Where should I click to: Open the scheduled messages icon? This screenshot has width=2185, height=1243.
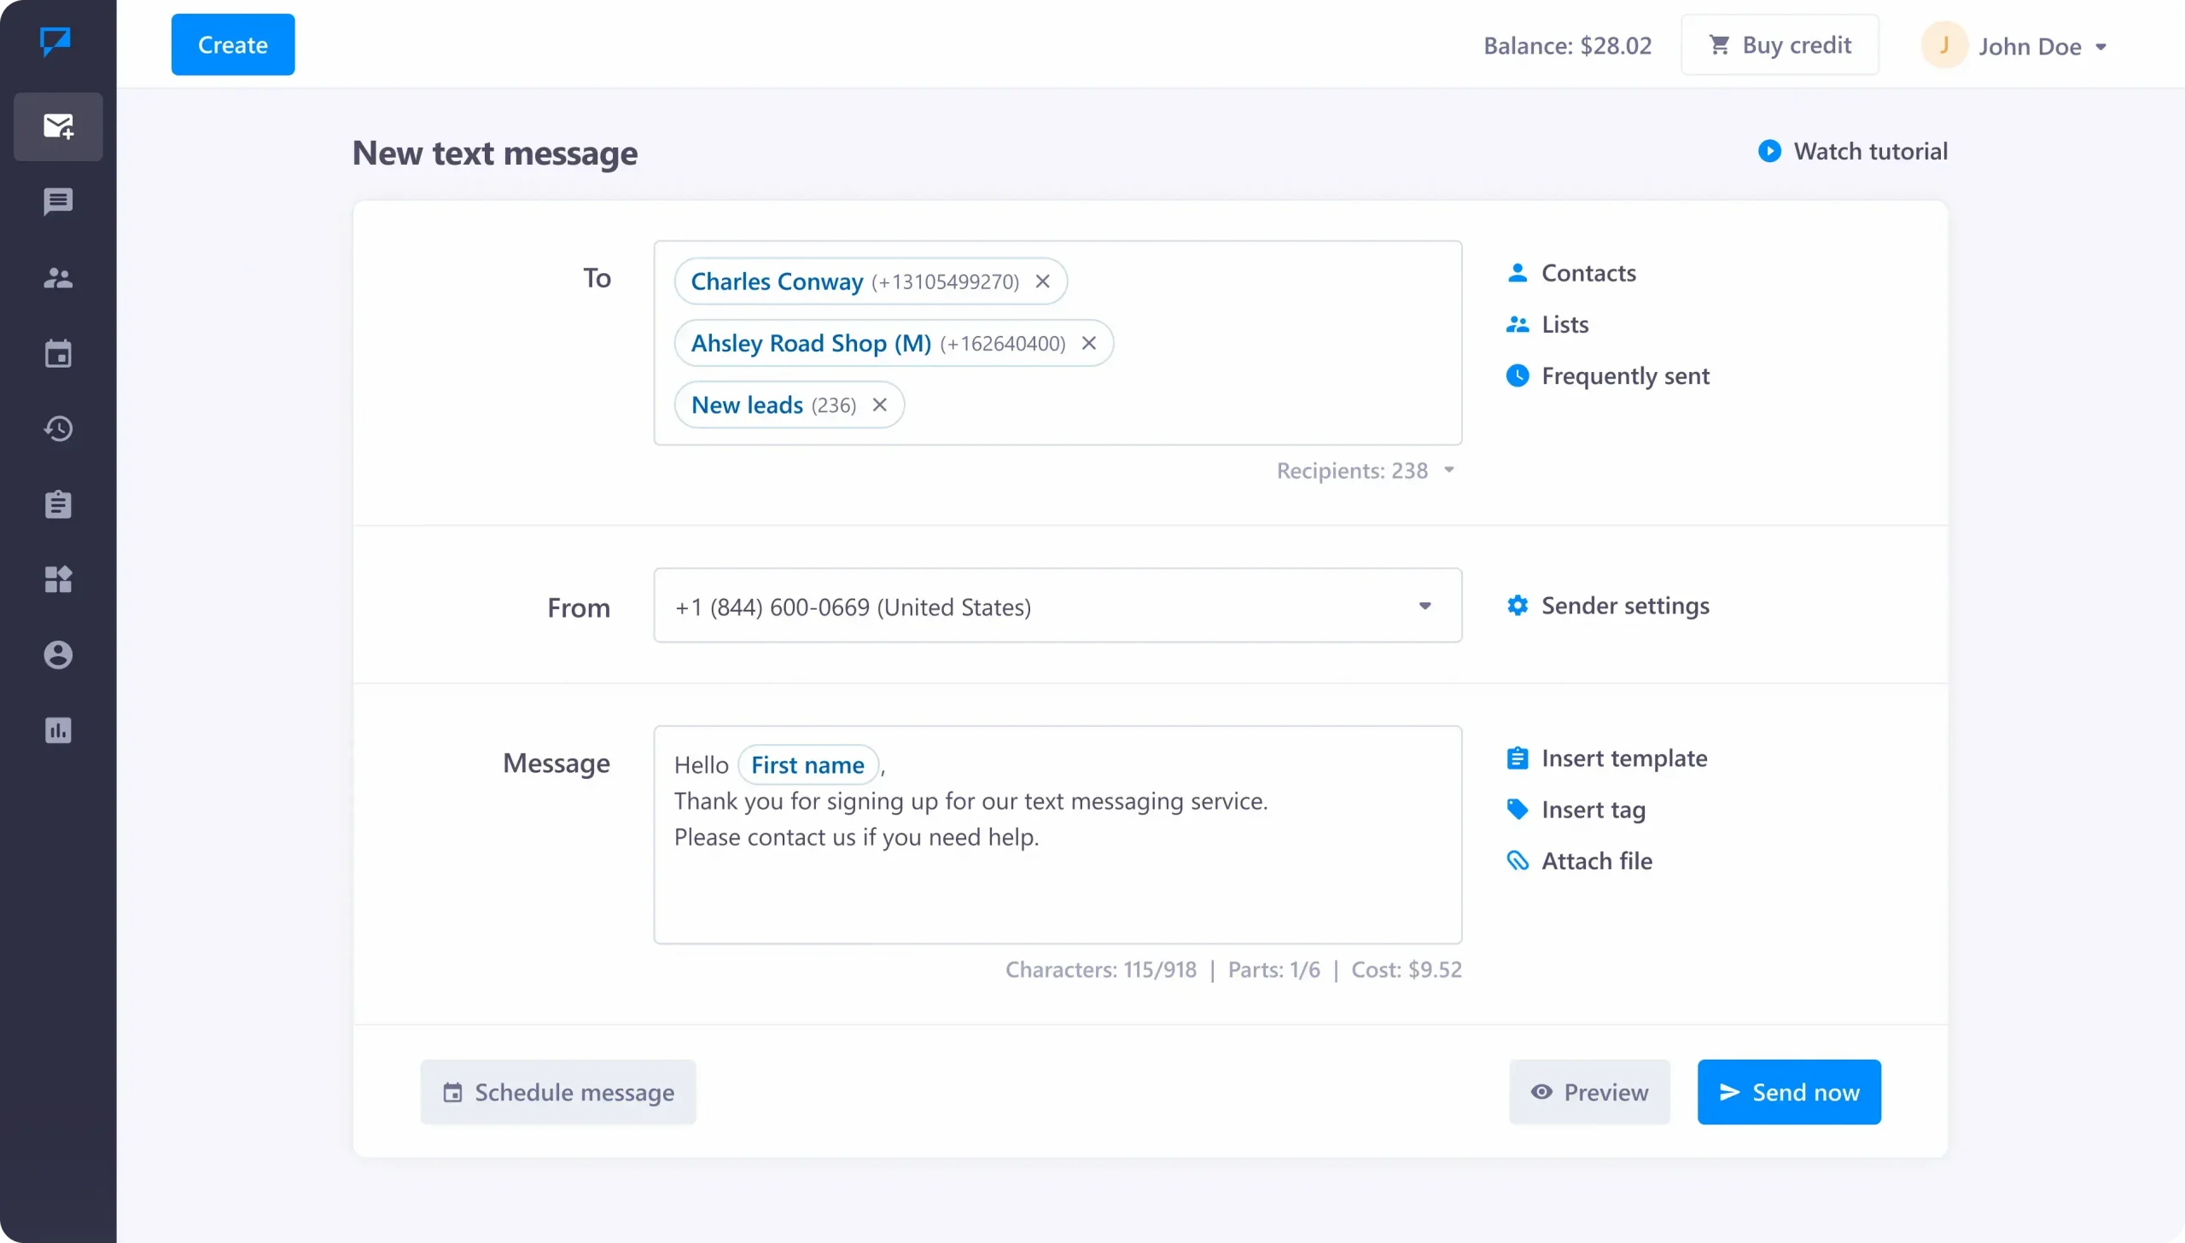point(59,352)
